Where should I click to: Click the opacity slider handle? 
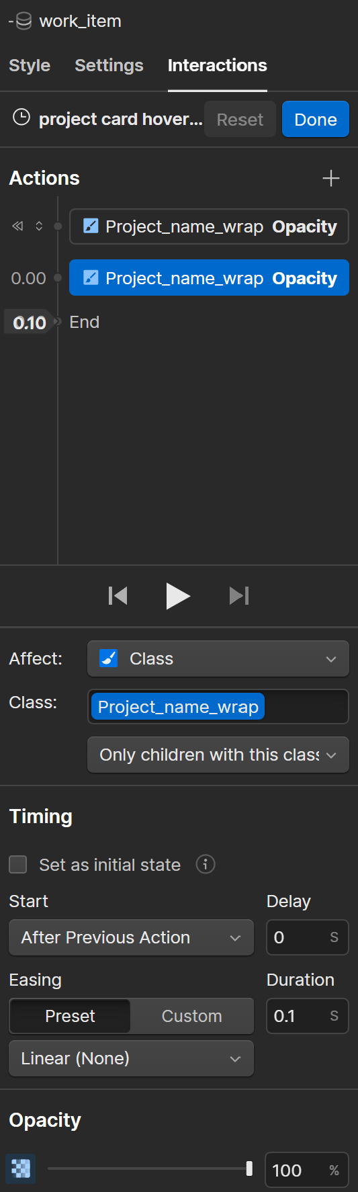pos(249,1168)
